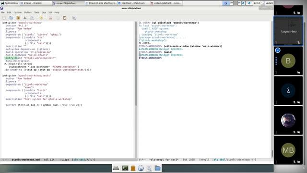The height and width of the screenshot is (173, 307).
Task: Click the Emacs window icon in title bar
Action: tap(1, 8)
